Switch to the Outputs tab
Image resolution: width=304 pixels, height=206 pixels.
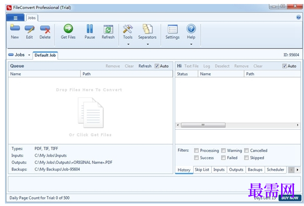point(236,170)
